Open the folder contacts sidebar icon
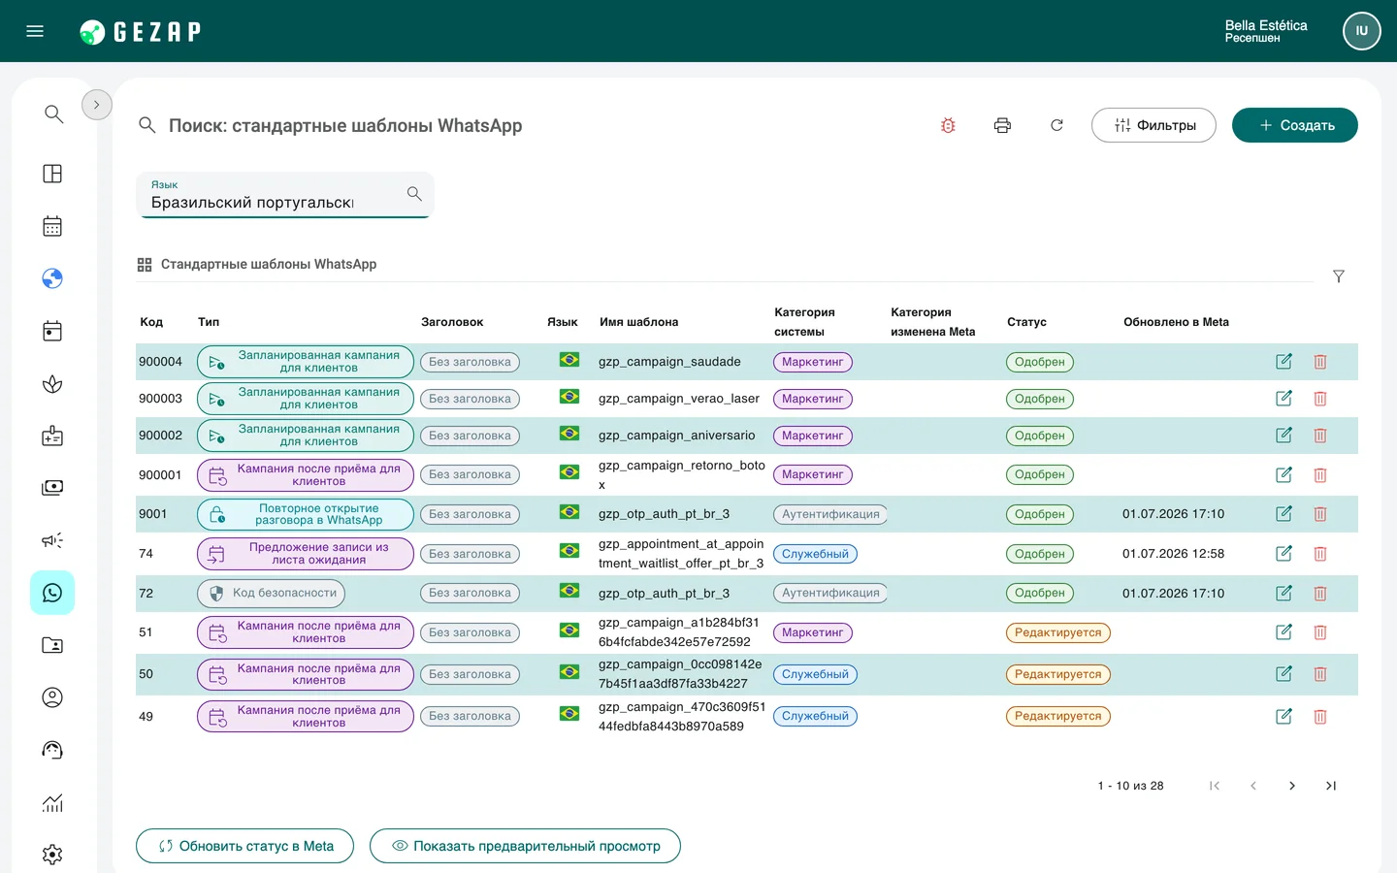 click(52, 645)
